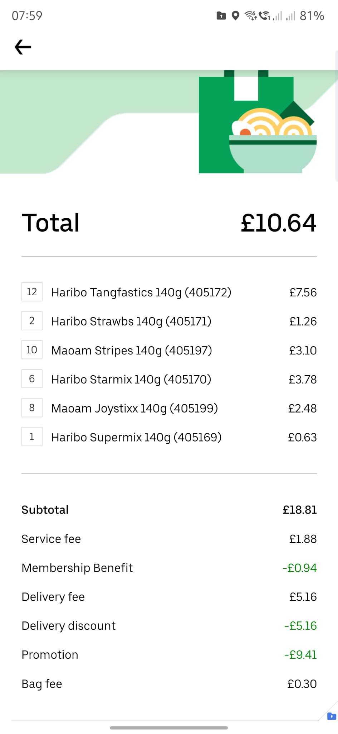Viewport: 338px width, 734px height.
Task: Tap the Wi-Fi calling status icon
Action: tap(264, 16)
